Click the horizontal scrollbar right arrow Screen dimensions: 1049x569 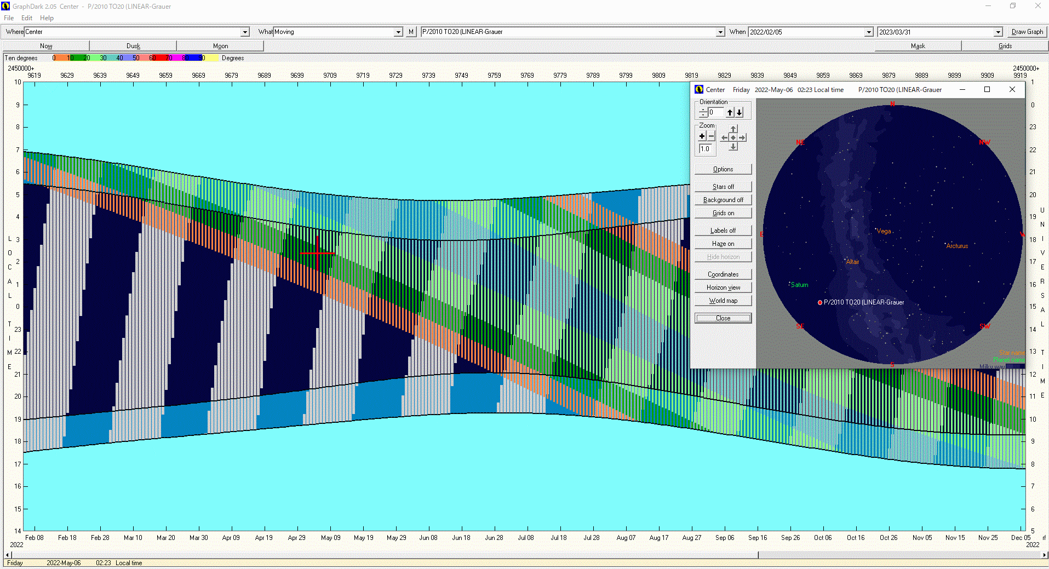coord(1044,555)
